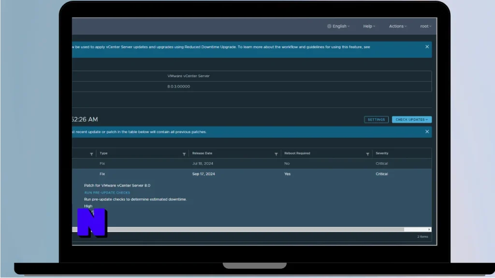Click 'Run pre-update checks to determine estimated downtime'
The height and width of the screenshot is (278, 495).
click(135, 199)
